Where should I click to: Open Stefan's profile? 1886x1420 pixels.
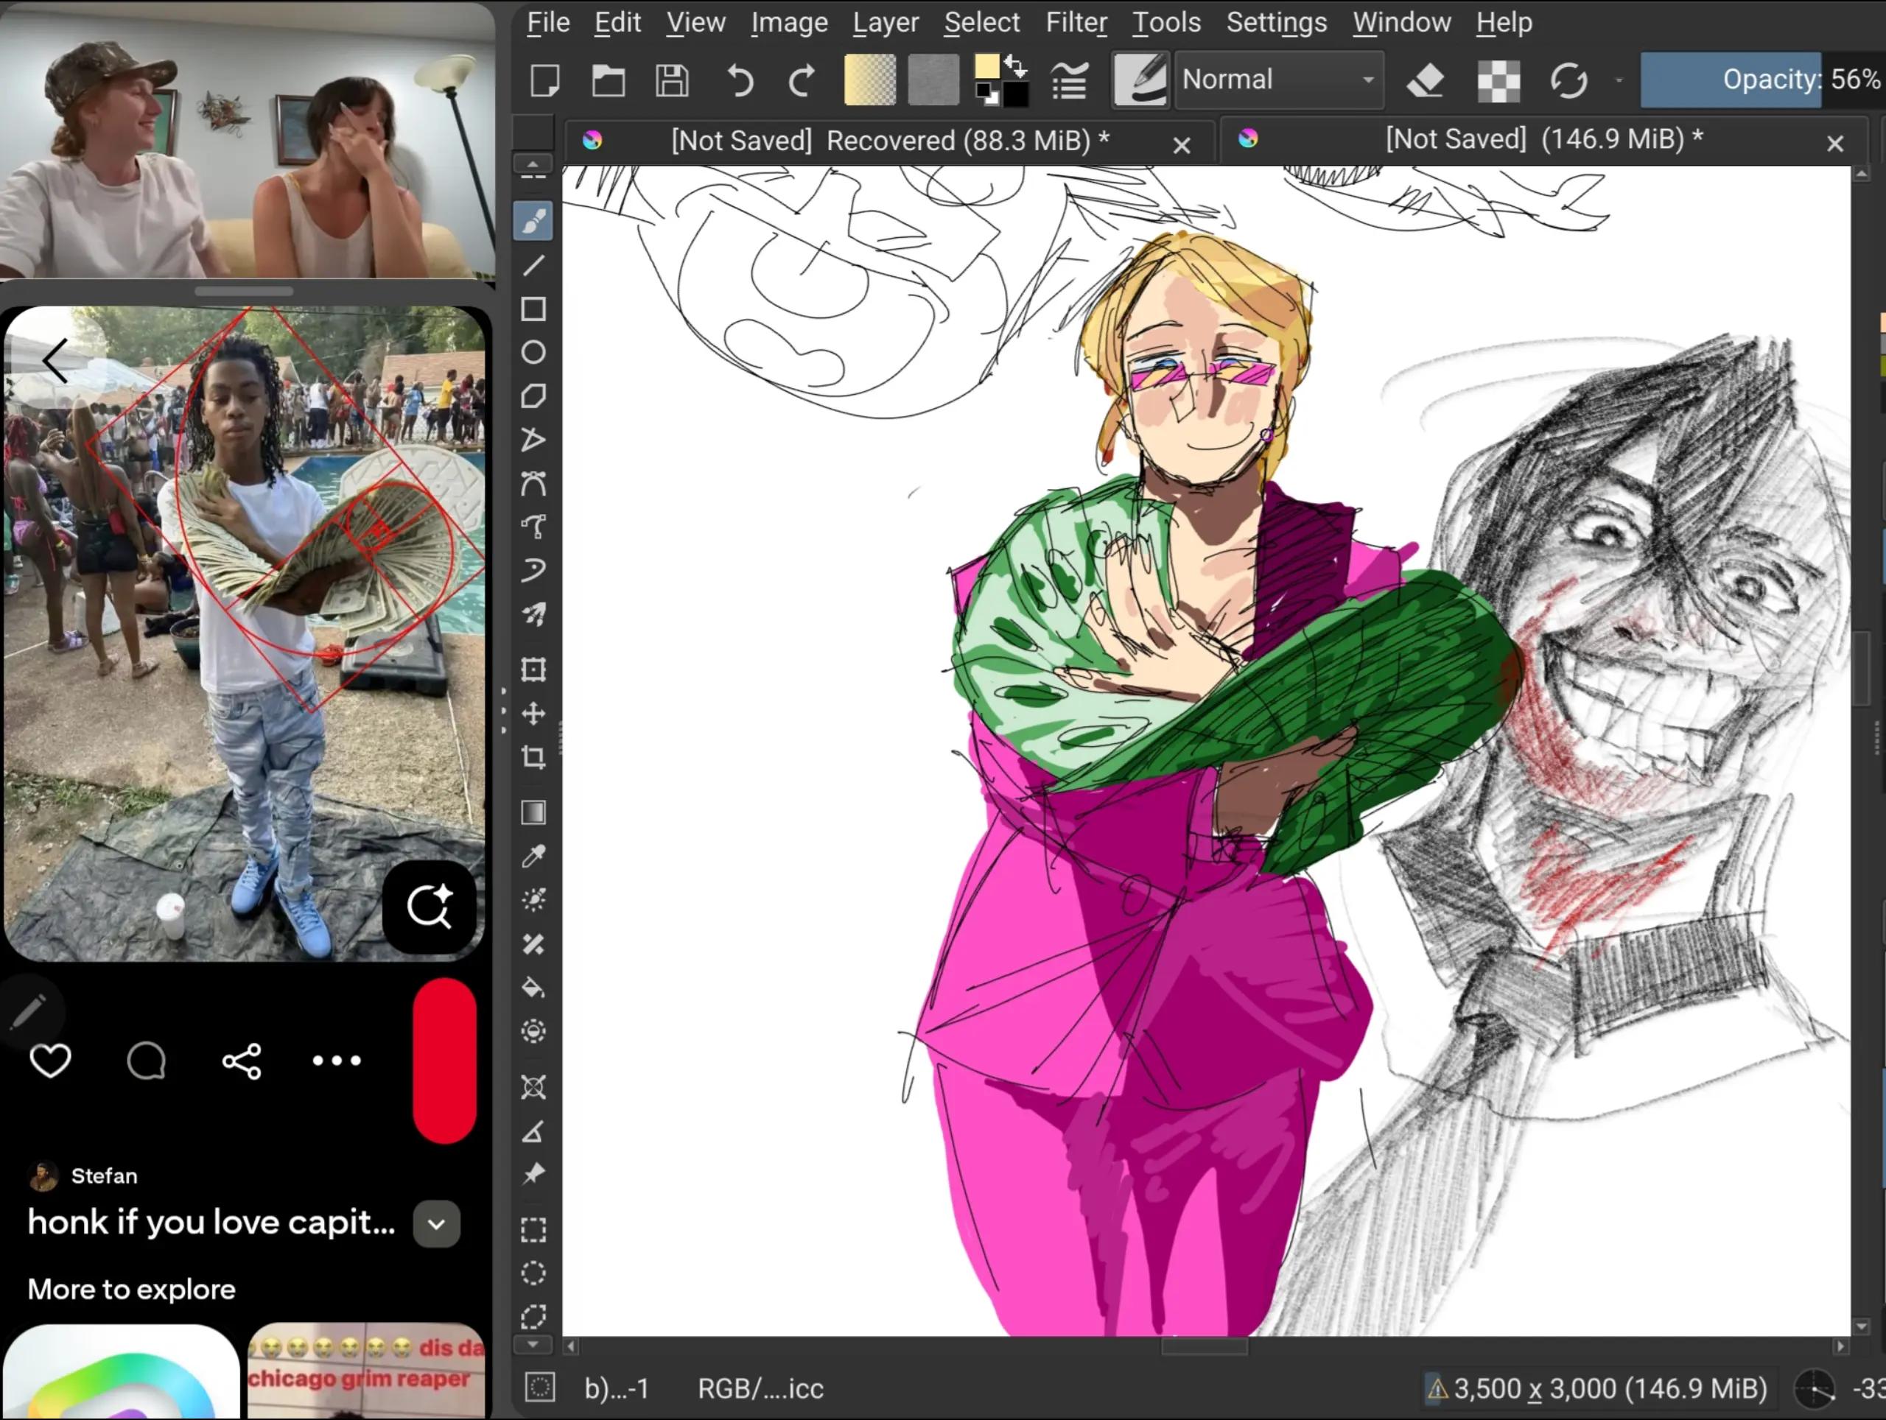[x=83, y=1176]
